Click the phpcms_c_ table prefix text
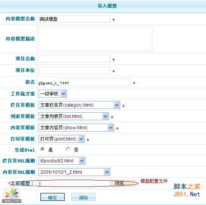This screenshot has height=205, width=206. click(x=49, y=83)
